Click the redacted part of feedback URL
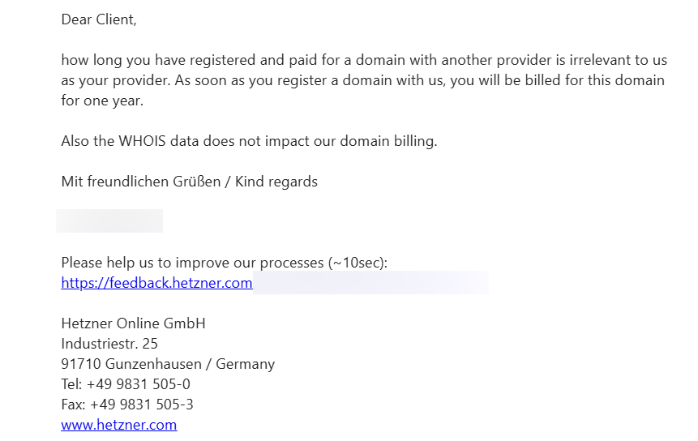The height and width of the screenshot is (441, 698). (370, 282)
